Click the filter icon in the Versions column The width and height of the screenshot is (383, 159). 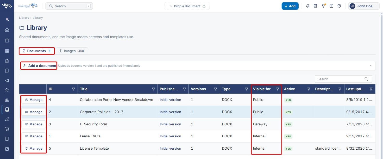[x=216, y=89]
